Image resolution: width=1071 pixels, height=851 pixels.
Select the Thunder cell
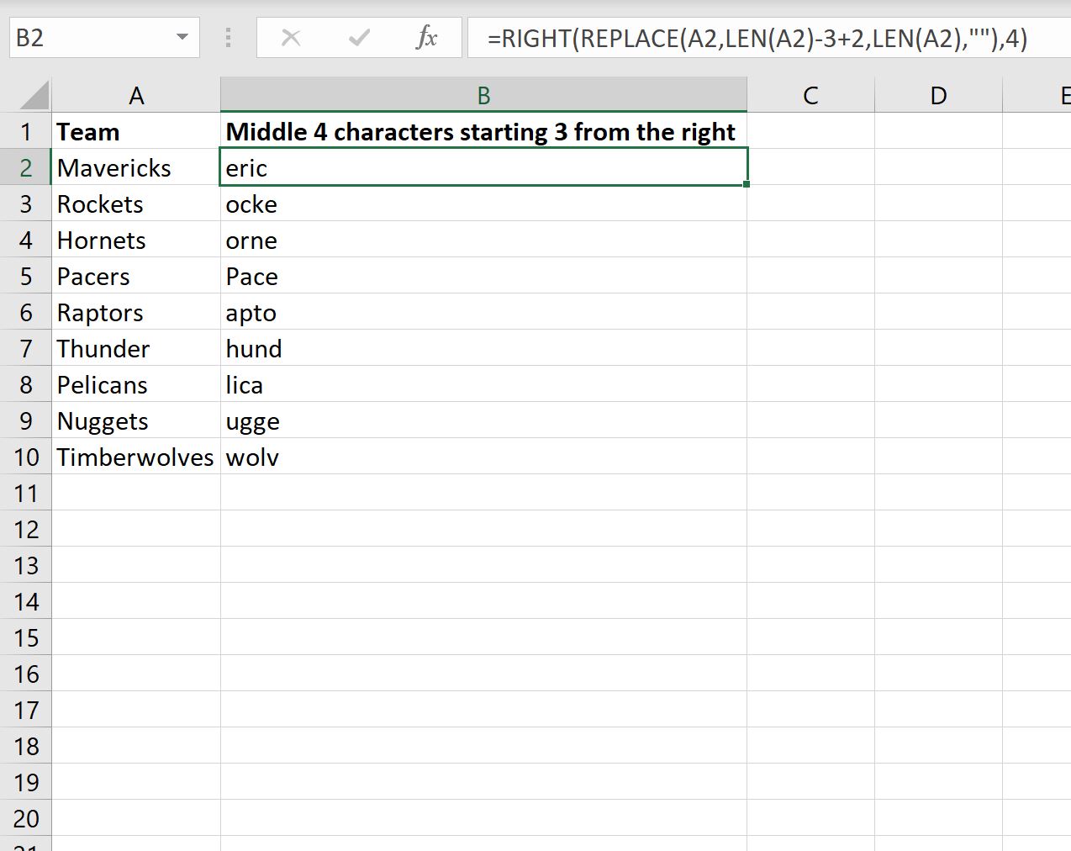click(136, 348)
